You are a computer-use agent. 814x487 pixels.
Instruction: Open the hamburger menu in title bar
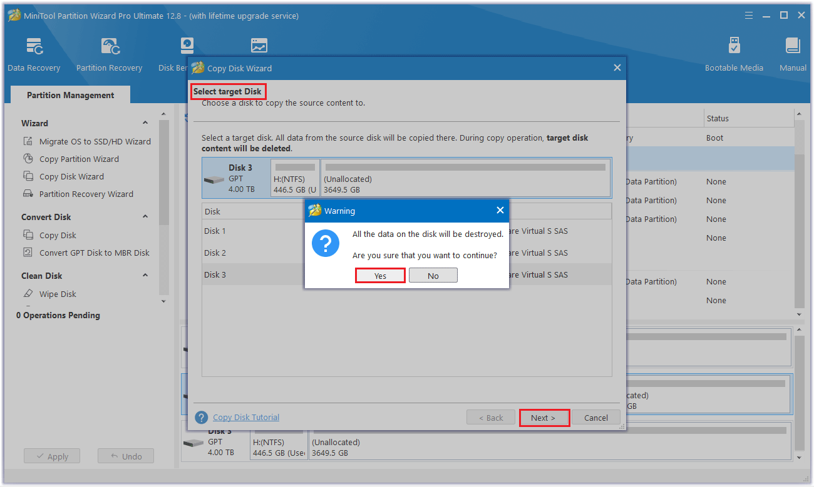pyautogui.click(x=749, y=15)
